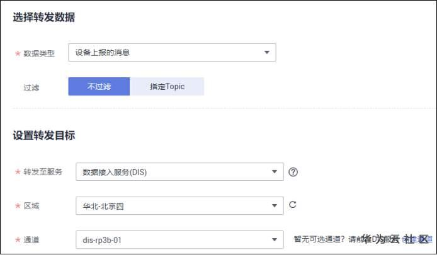437x255 pixels.
Task: Click the 数据类型 field label
Action: [39, 53]
